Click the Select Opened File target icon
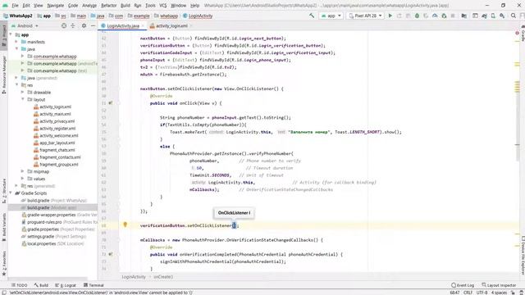Image resolution: width=525 pixels, height=295 pixels. [x=64, y=25]
